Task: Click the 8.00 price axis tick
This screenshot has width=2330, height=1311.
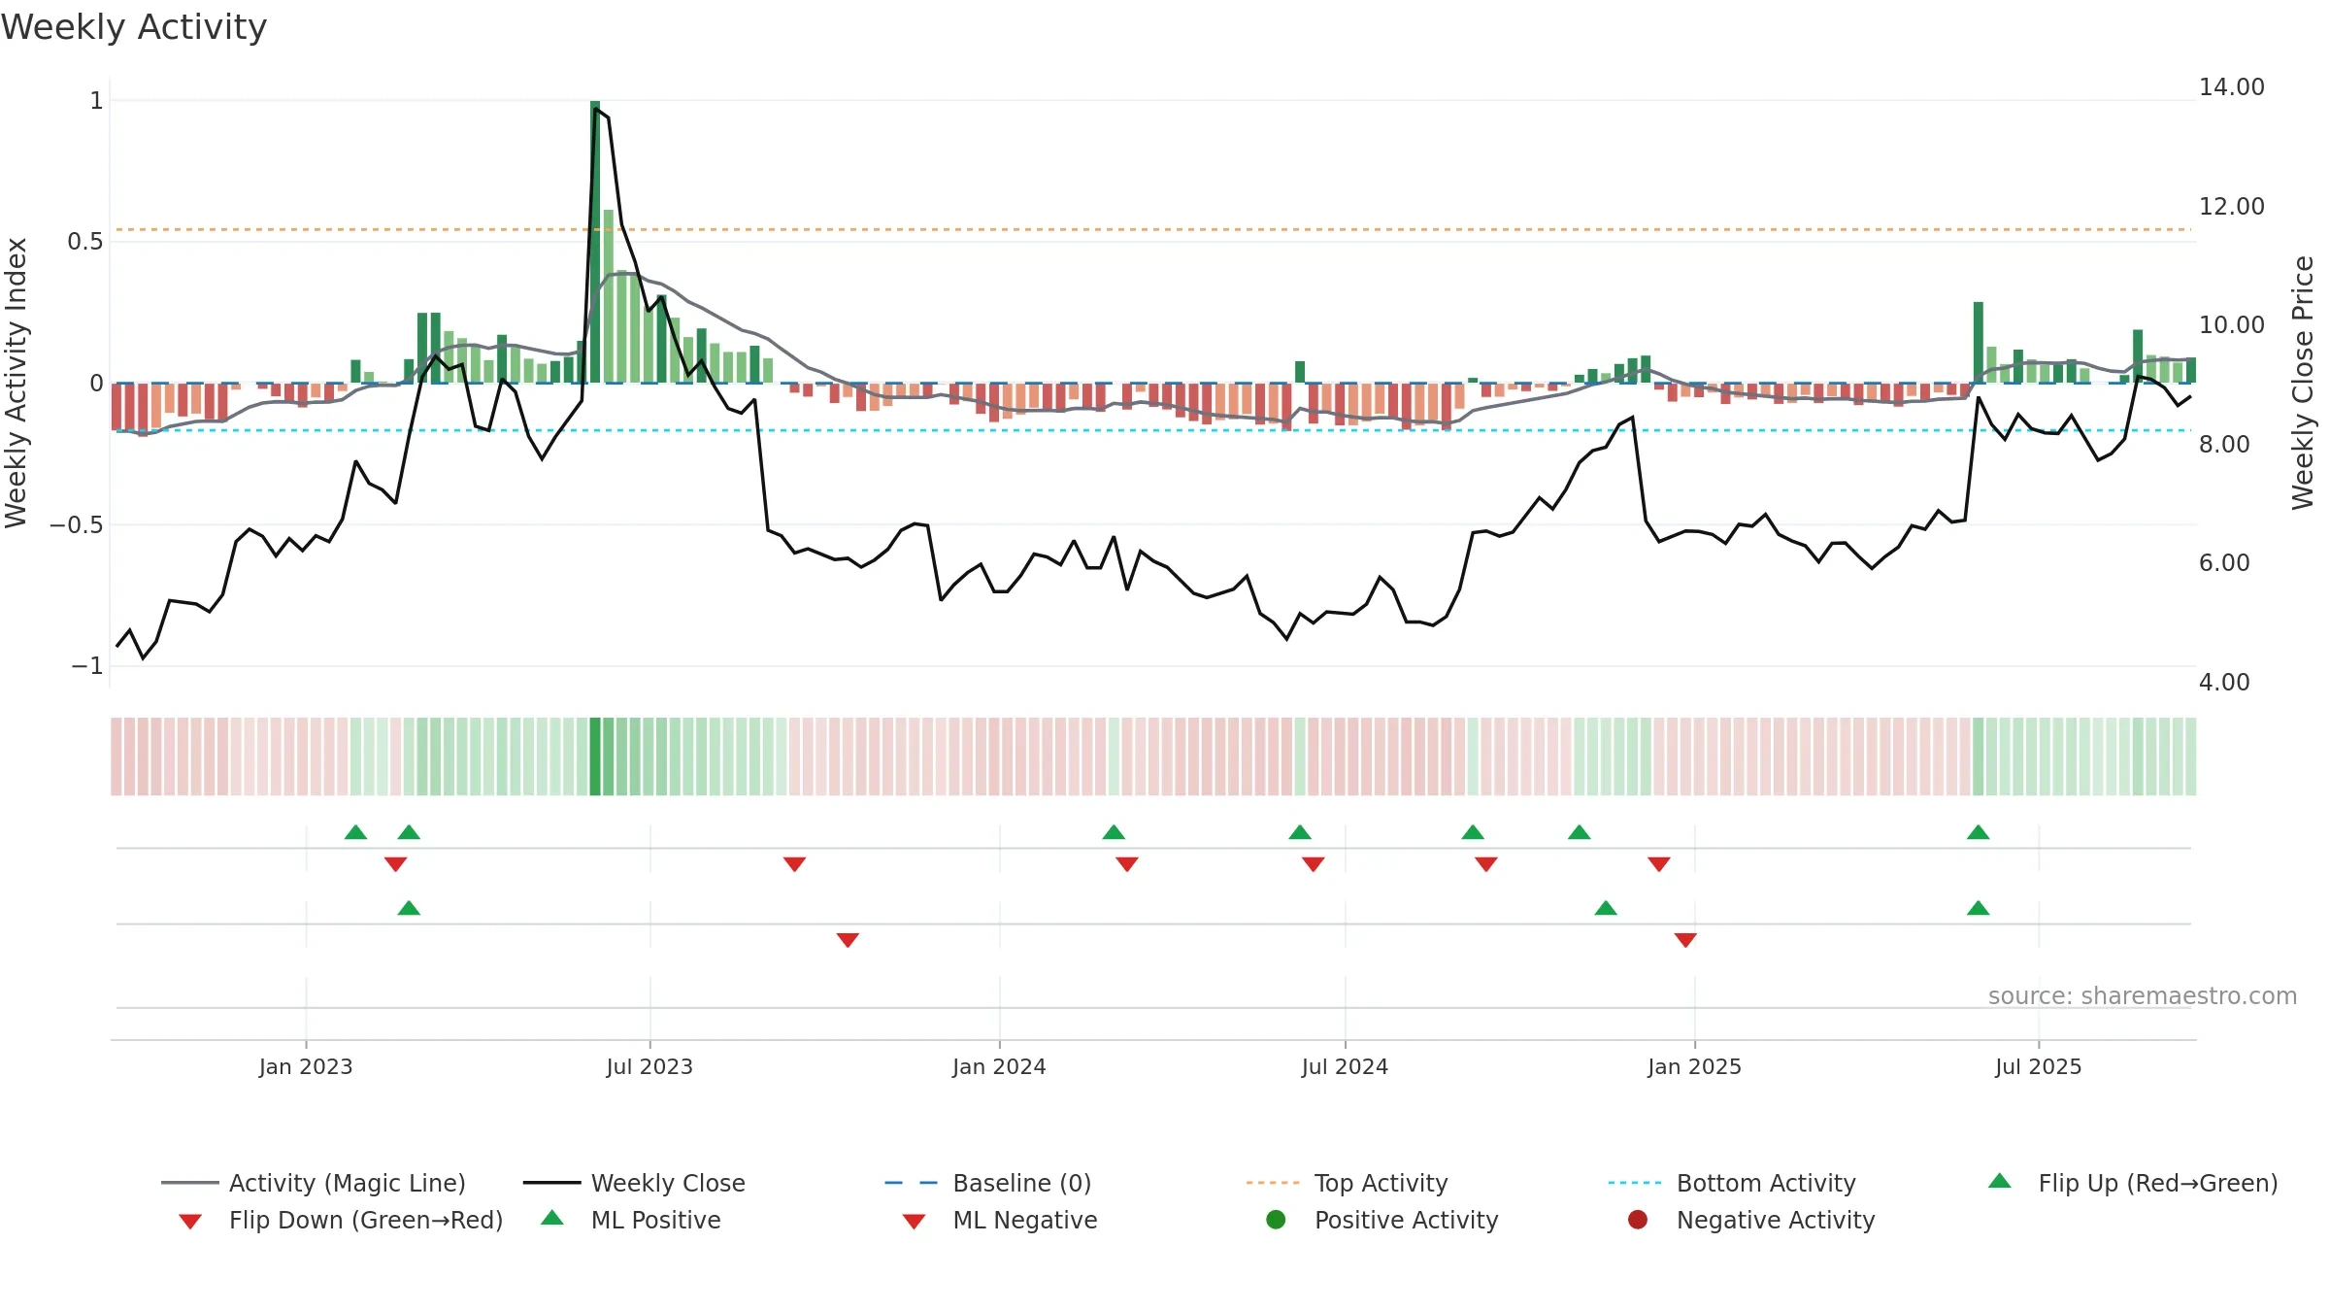Action: [x=2224, y=444]
